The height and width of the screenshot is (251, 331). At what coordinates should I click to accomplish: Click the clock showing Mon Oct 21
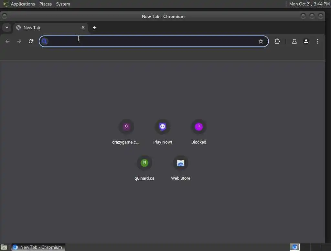tap(309, 4)
